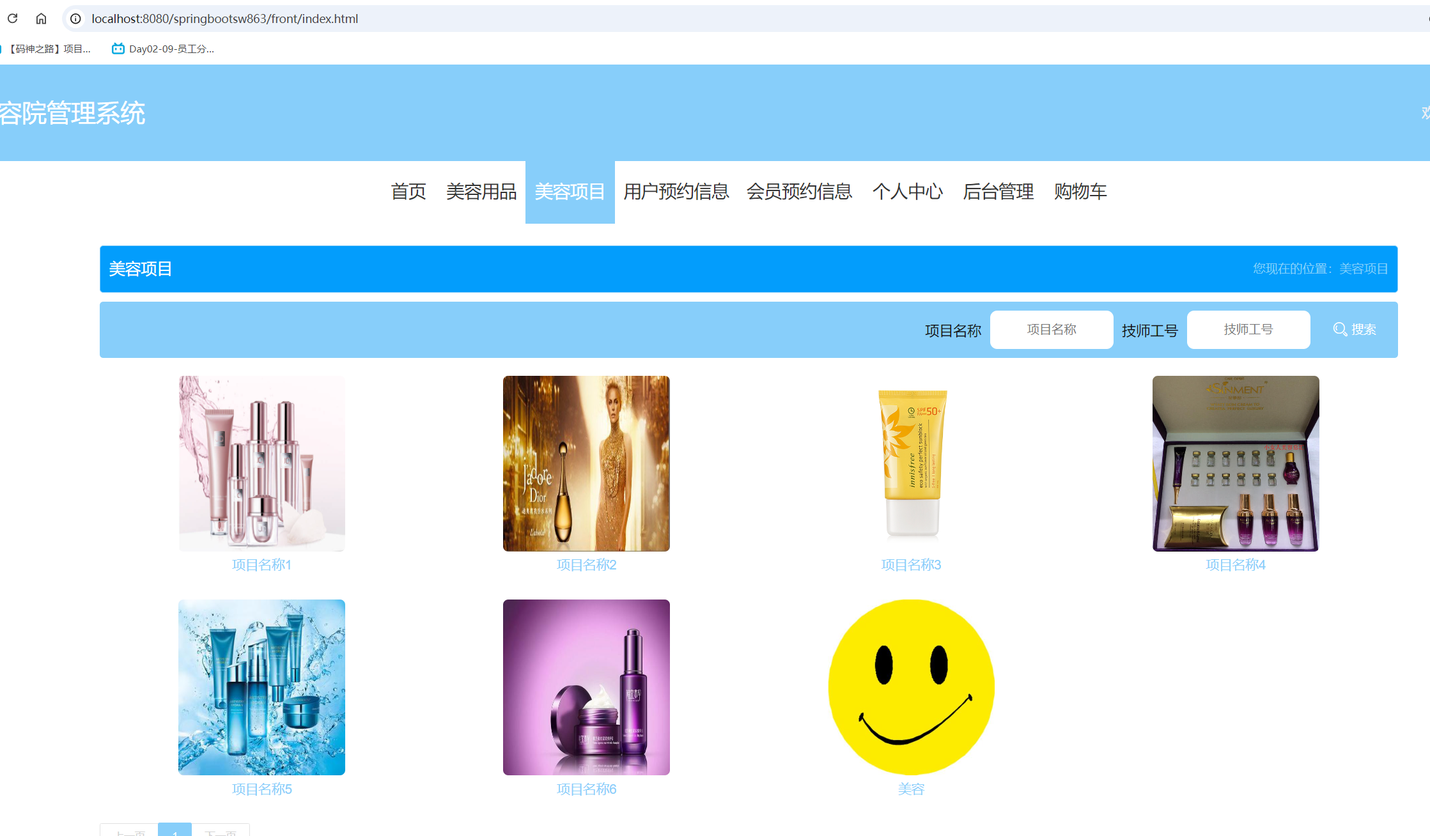Go to 个人中心
Image resolution: width=1430 pixels, height=836 pixels.
point(907,192)
